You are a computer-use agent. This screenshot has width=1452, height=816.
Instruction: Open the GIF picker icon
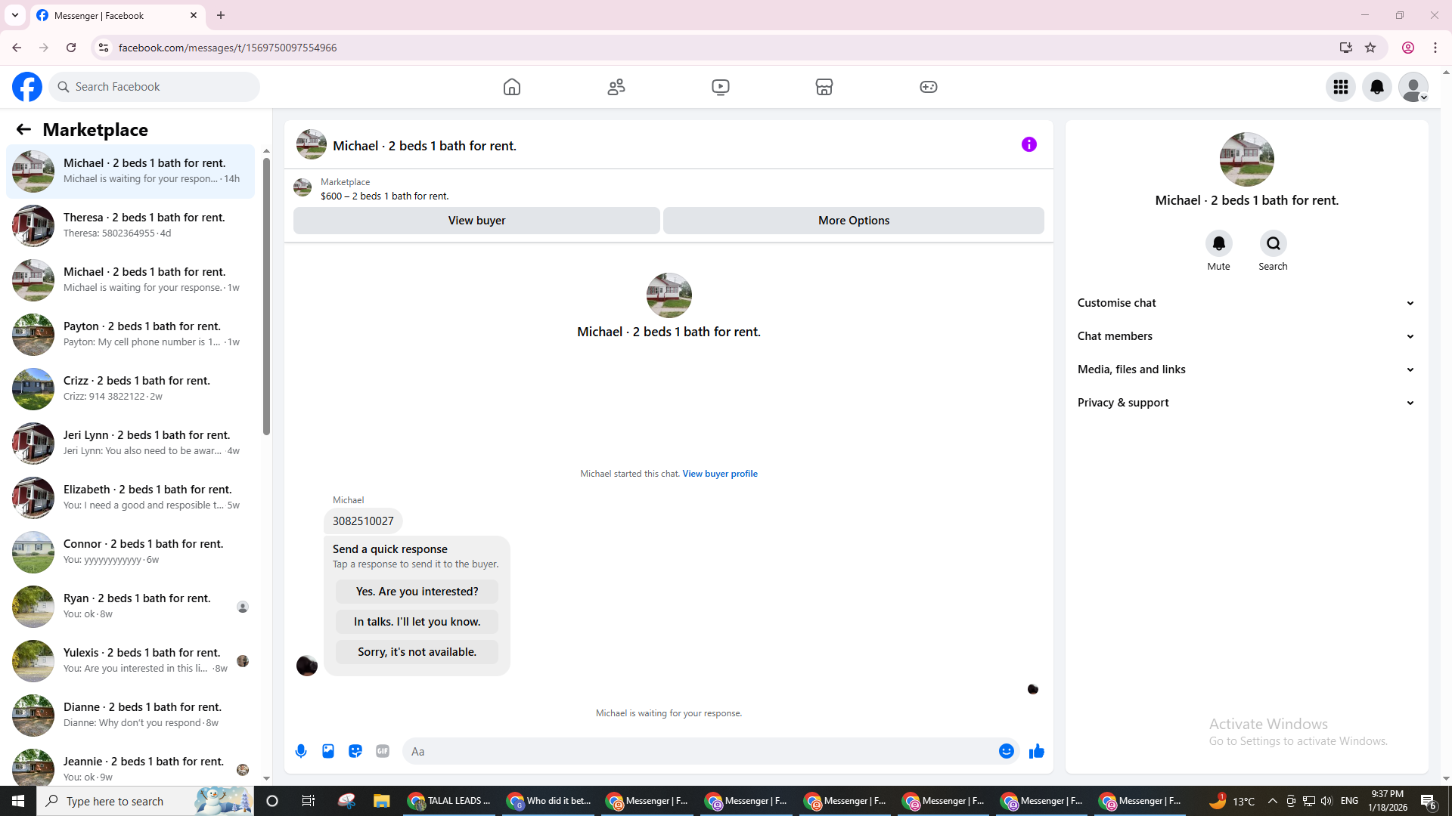383,751
